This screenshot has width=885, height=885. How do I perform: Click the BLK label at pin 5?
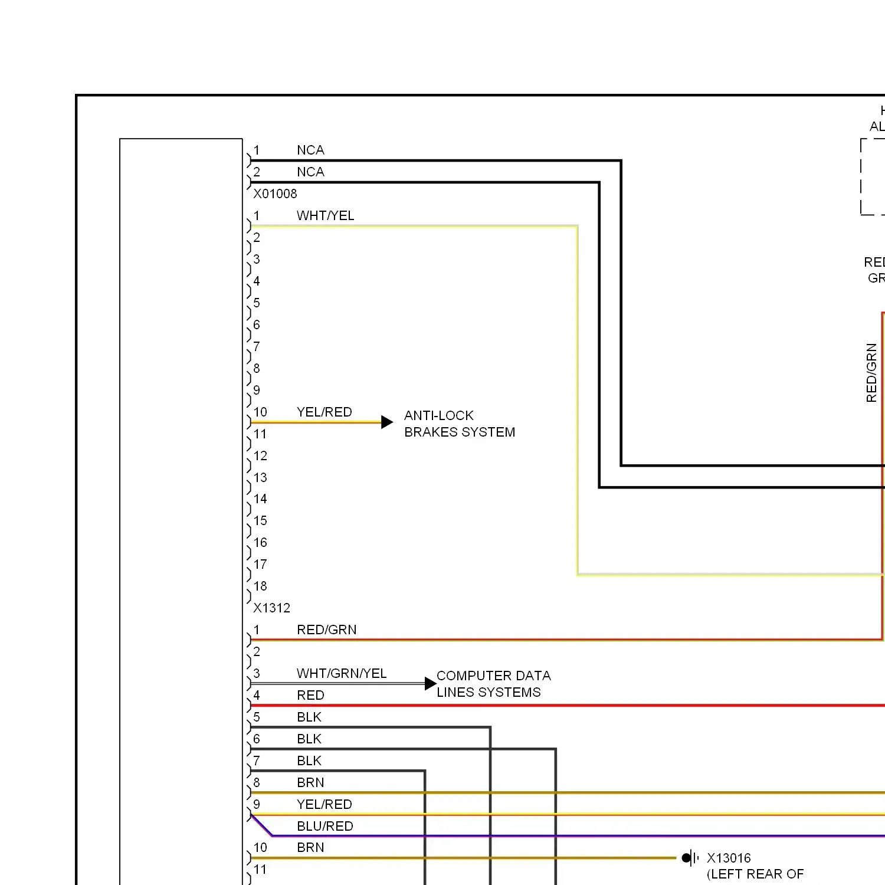pos(309,717)
